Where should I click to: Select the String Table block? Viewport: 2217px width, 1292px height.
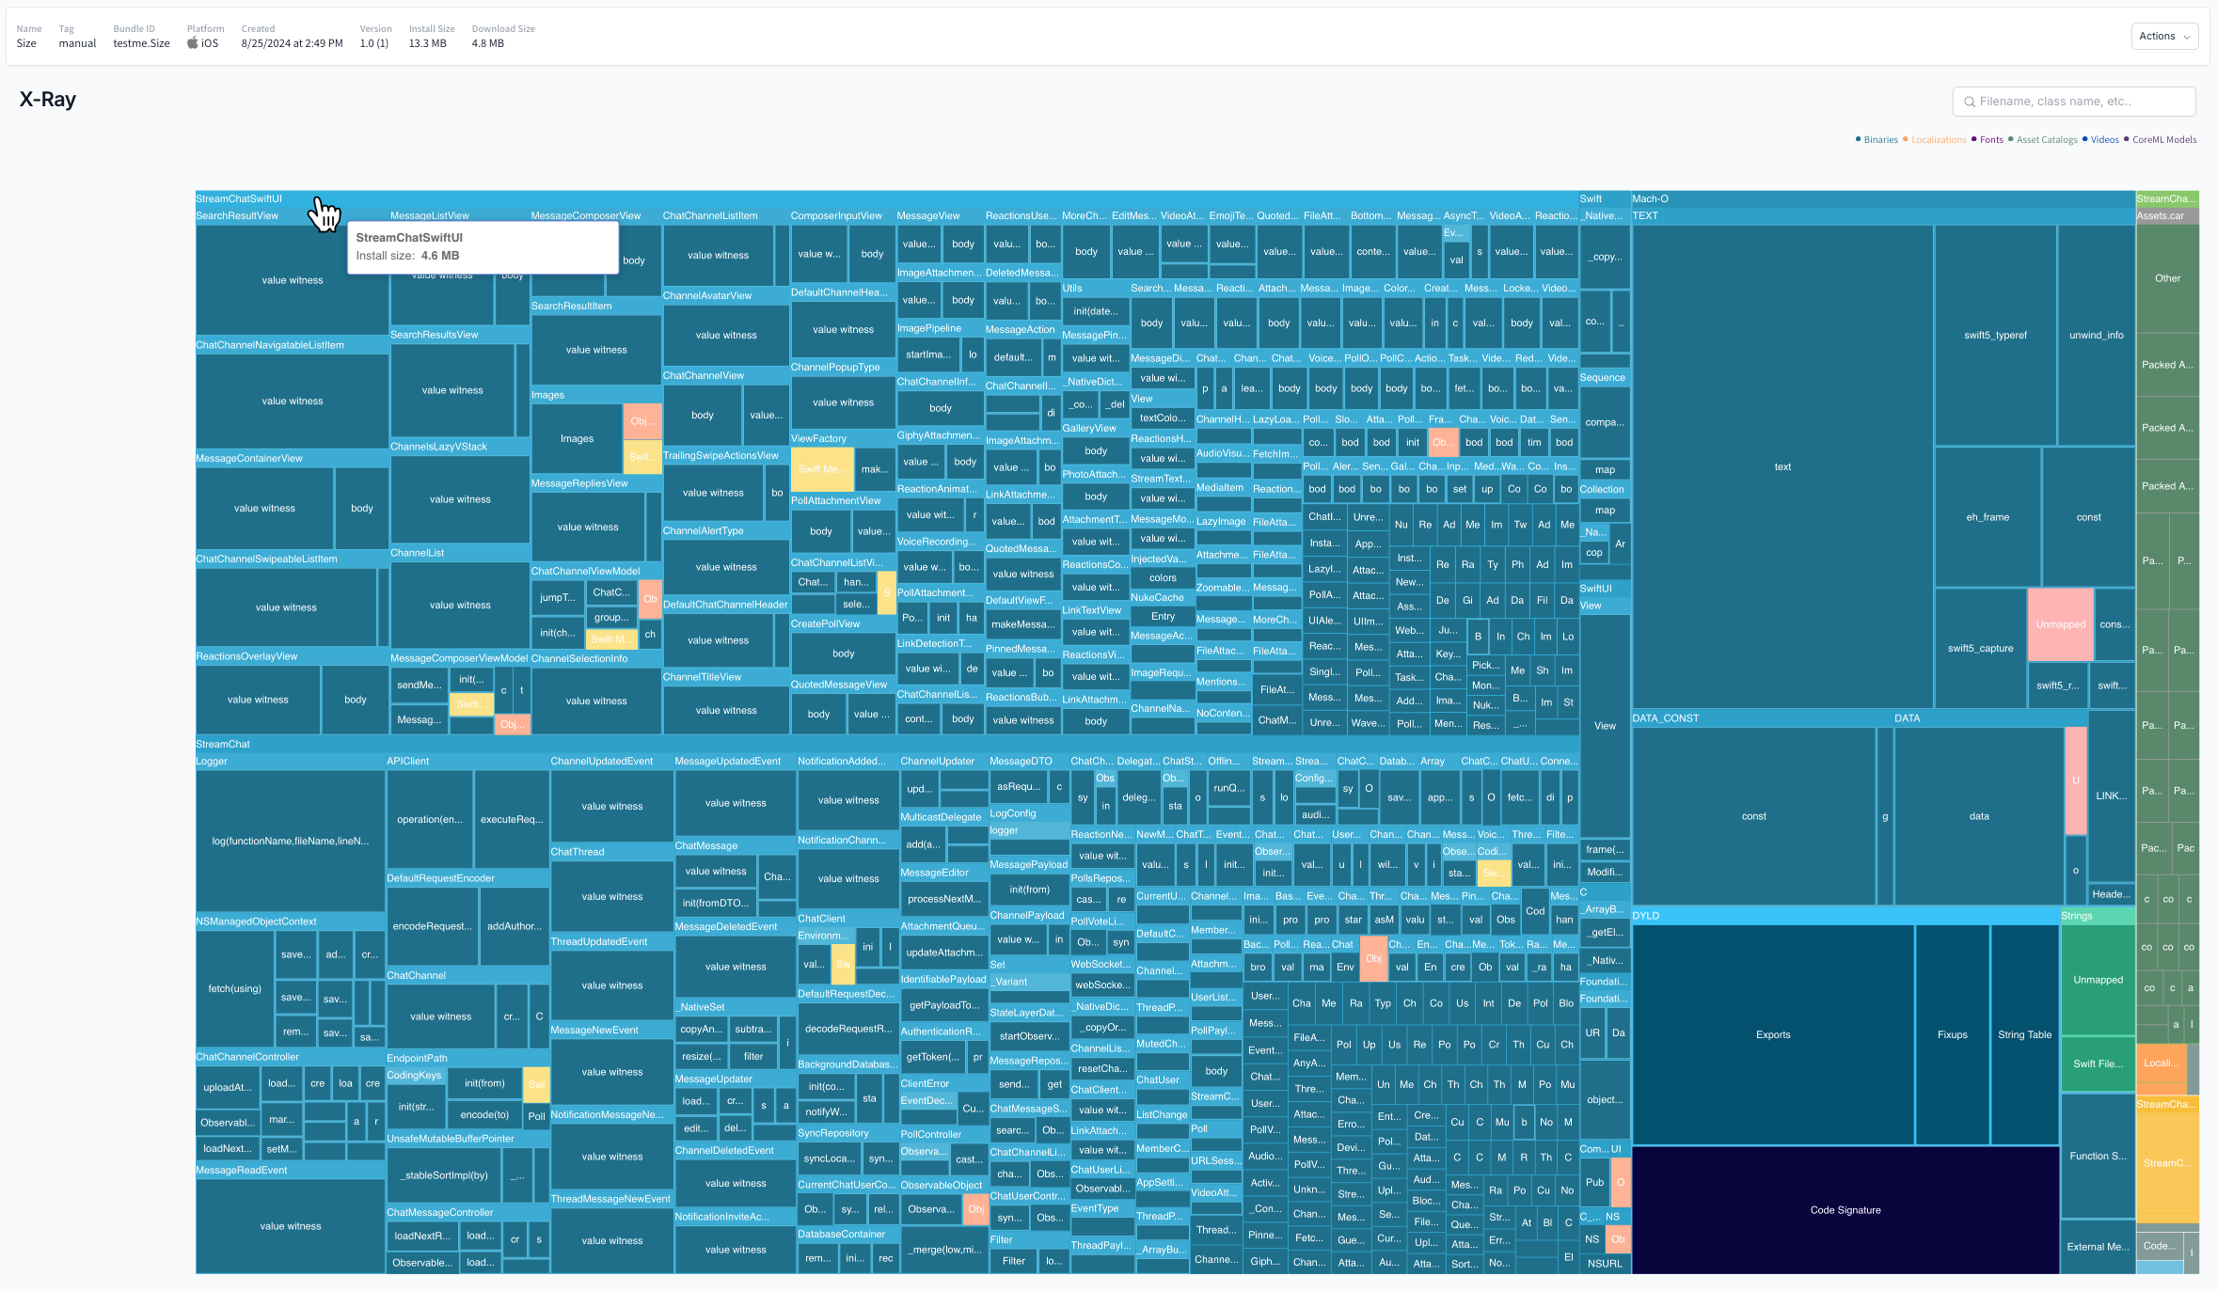click(2024, 1034)
